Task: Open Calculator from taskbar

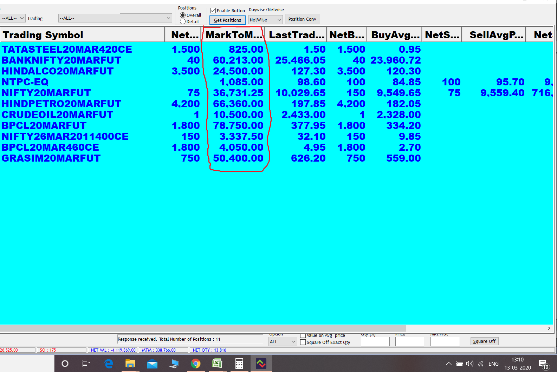Action: pyautogui.click(x=239, y=364)
